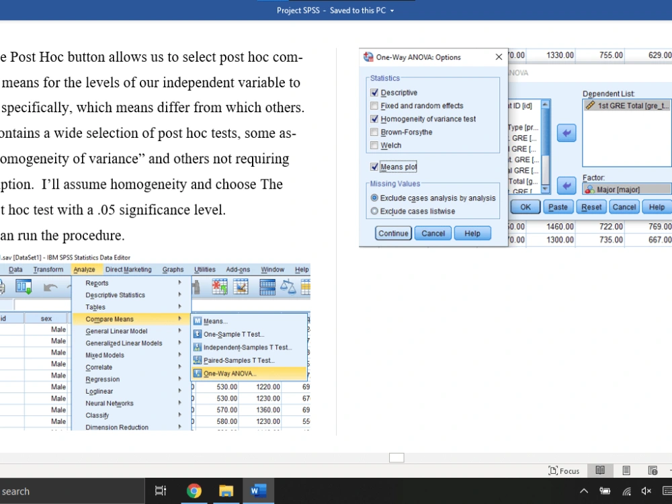Open the Utilities menu
672x504 pixels.
pos(205,269)
